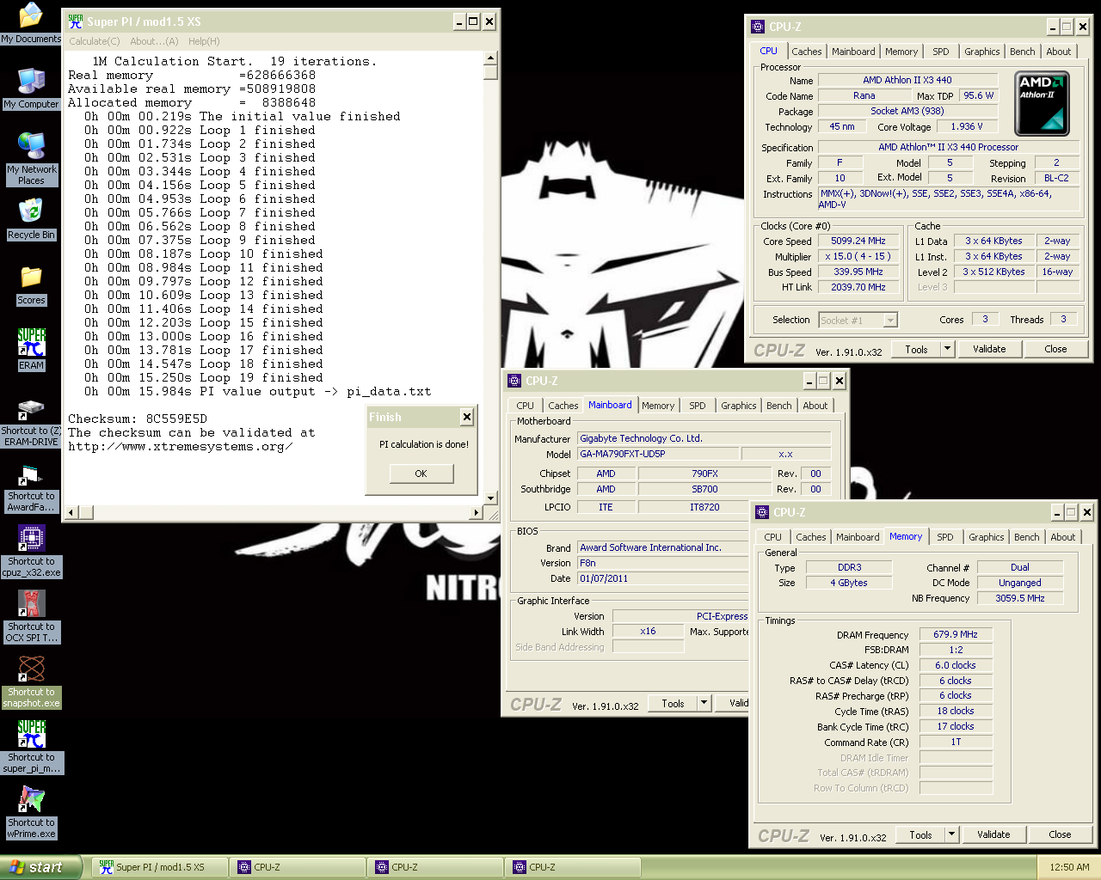Open Graphics tab in CPU window
Viewport: 1101px width, 880px height.
pyautogui.click(x=981, y=52)
